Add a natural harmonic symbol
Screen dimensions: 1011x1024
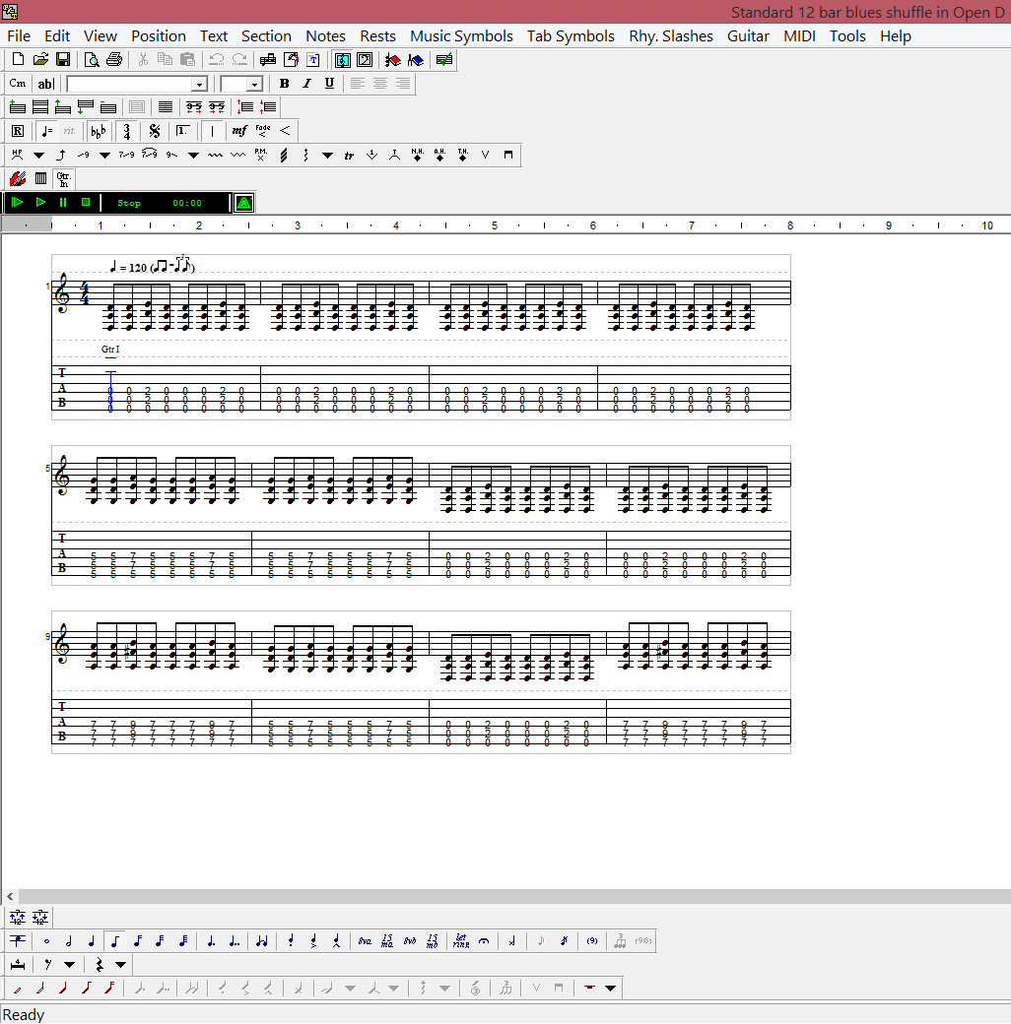pos(415,155)
